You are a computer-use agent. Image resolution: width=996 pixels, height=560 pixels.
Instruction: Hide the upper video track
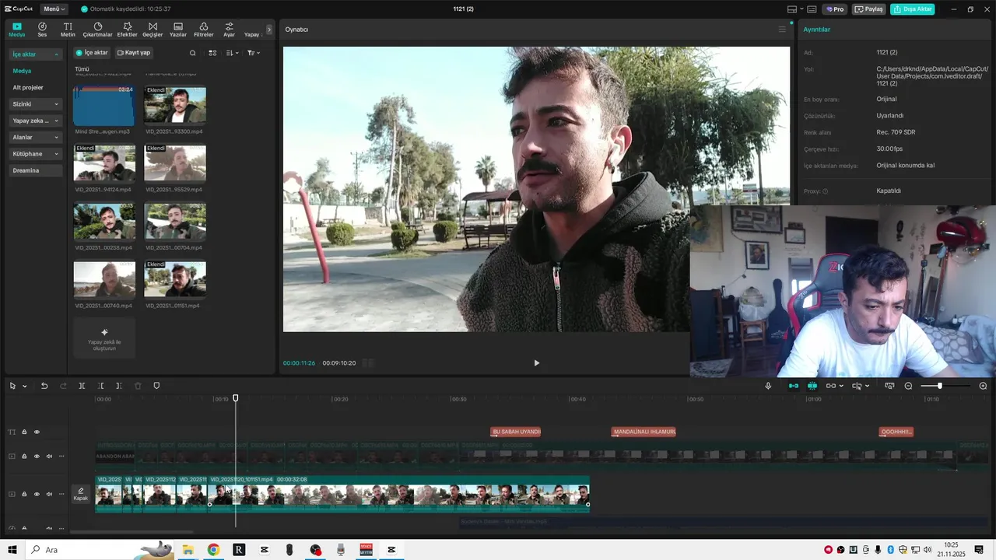[37, 457]
